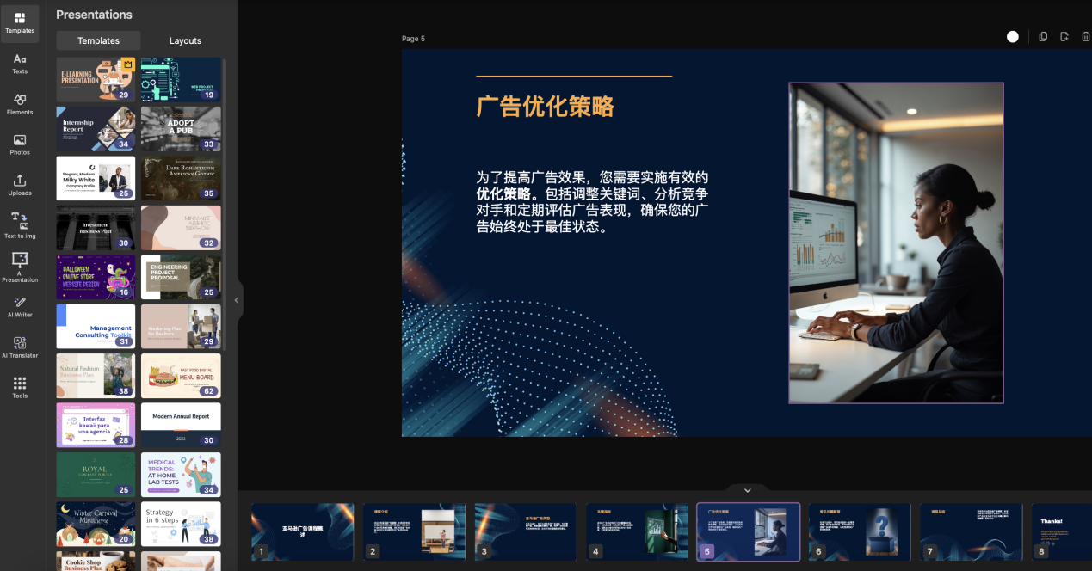Select slide 6 thumbnail with question mark

tap(860, 531)
